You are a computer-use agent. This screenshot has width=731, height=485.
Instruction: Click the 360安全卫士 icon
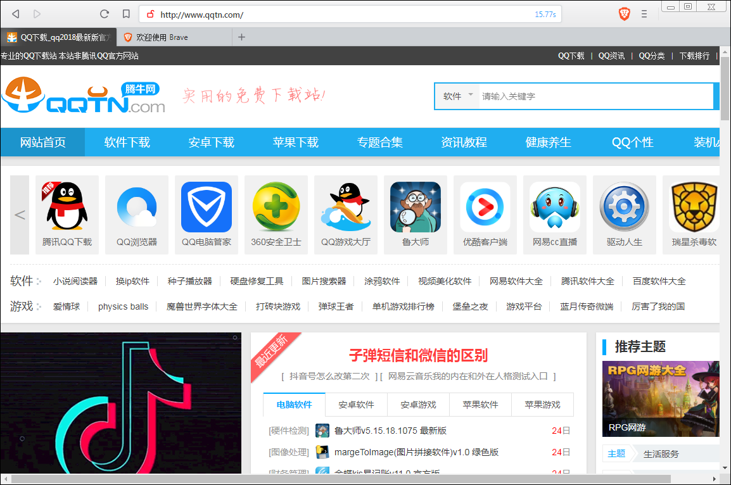coord(276,207)
